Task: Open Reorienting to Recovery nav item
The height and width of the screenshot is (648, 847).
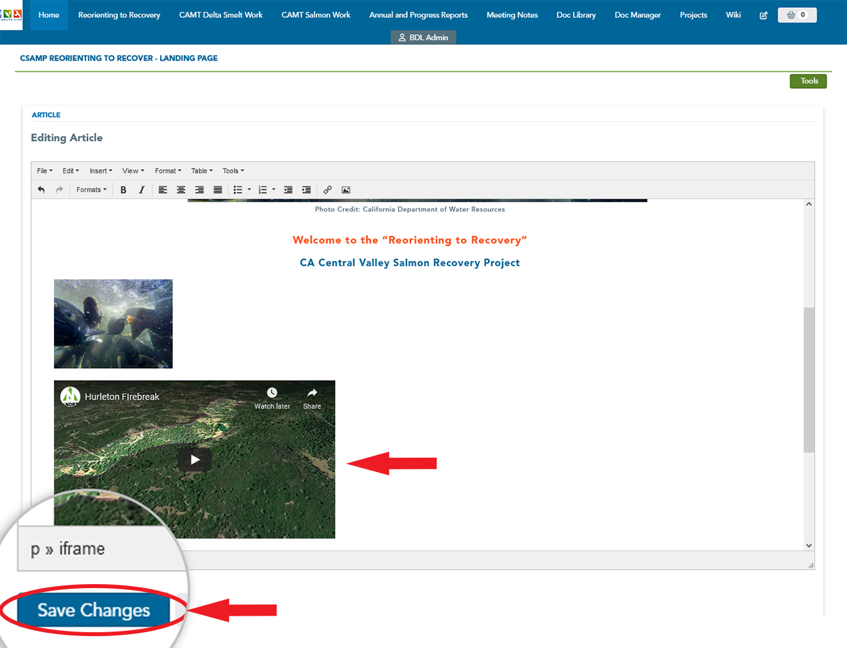Action: pos(119,15)
